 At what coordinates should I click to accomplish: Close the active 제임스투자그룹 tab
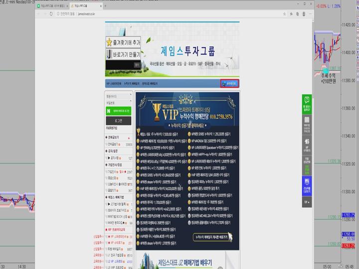(x=101, y=6)
